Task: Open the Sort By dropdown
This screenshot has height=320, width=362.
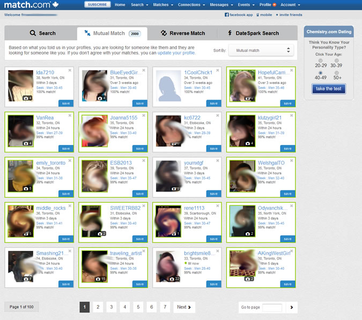Action: click(261, 50)
